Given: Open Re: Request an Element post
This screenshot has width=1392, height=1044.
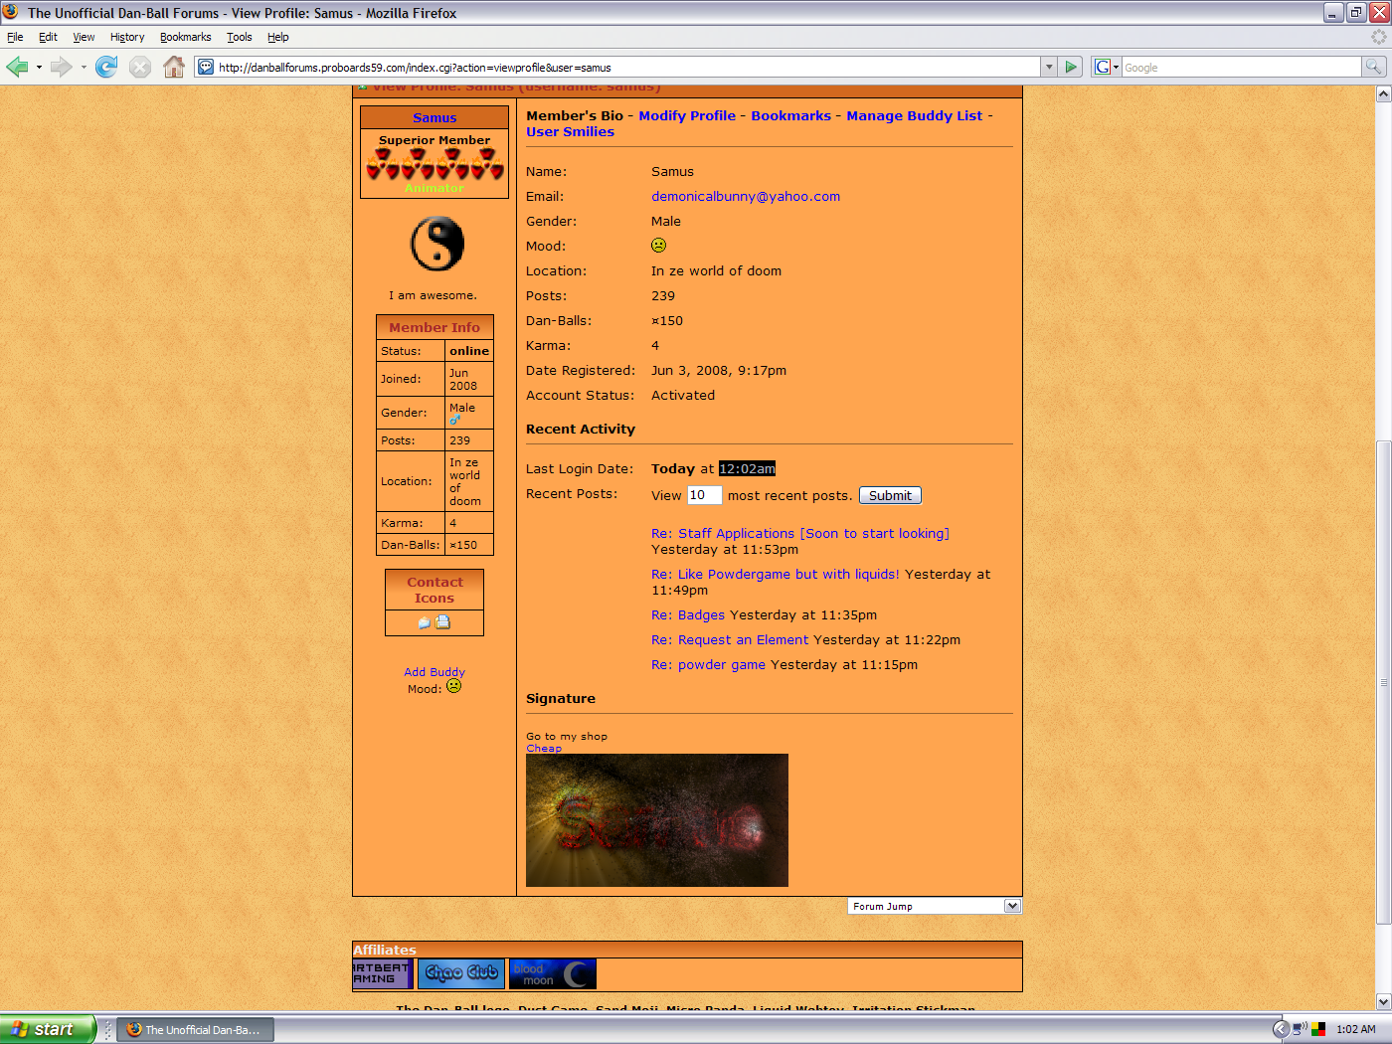Looking at the screenshot, I should tap(730, 639).
